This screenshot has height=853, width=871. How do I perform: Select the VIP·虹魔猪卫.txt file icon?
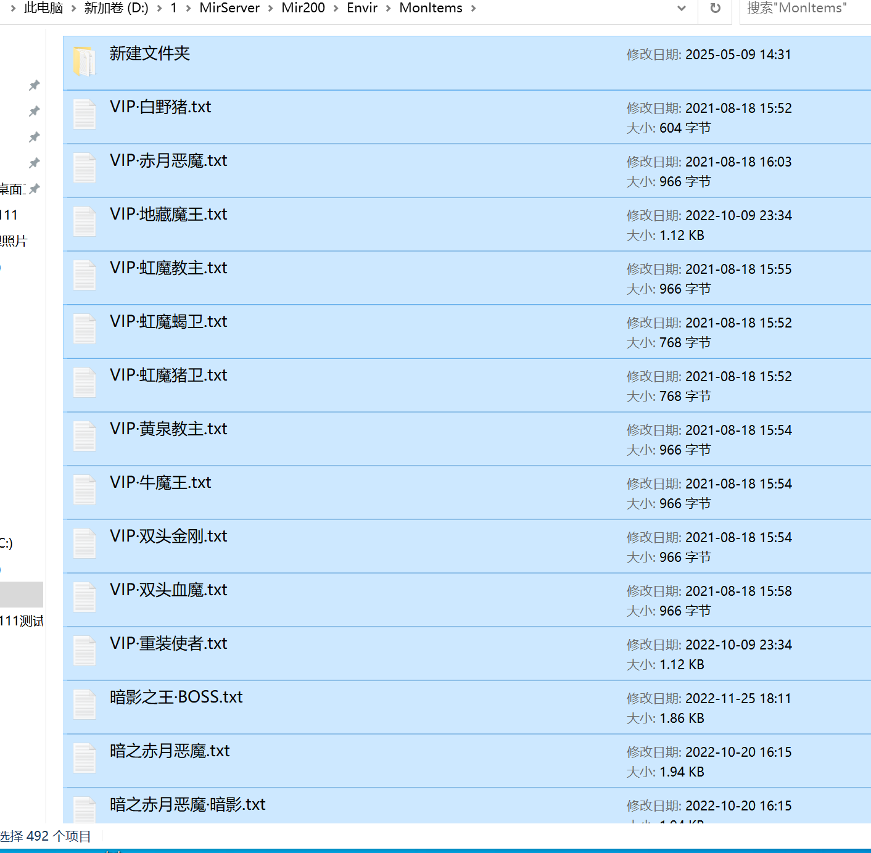tap(85, 382)
